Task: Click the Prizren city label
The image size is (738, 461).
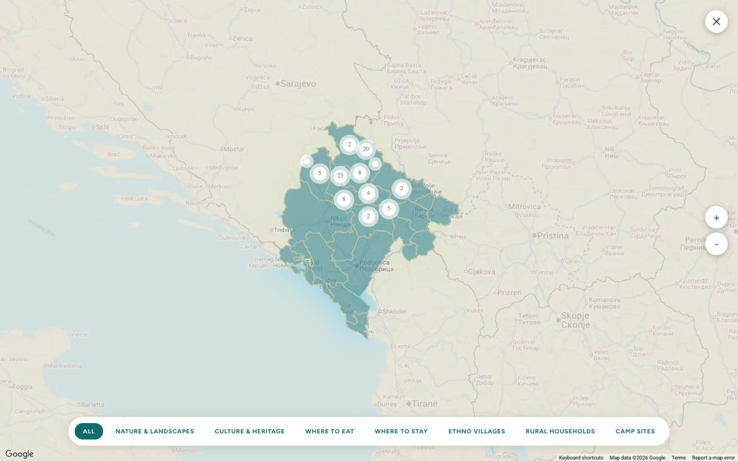Action: [x=509, y=293]
